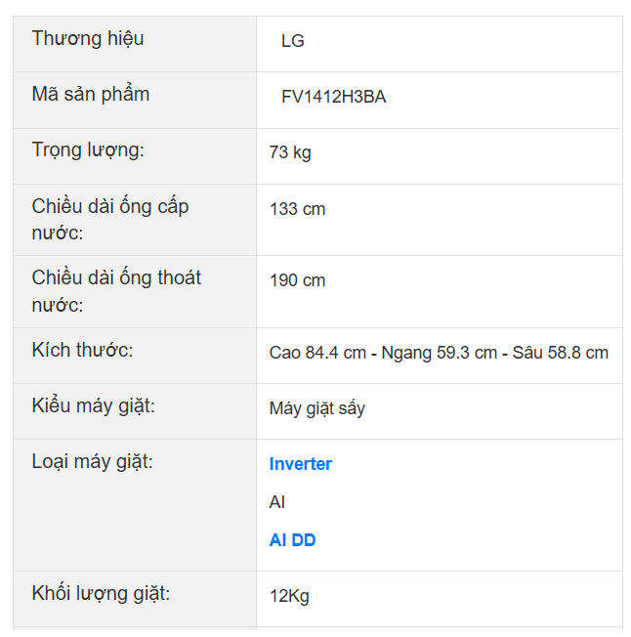Screen dimensions: 631x637
Task: Click the Máy giặt sấy value
Action: 316,408
